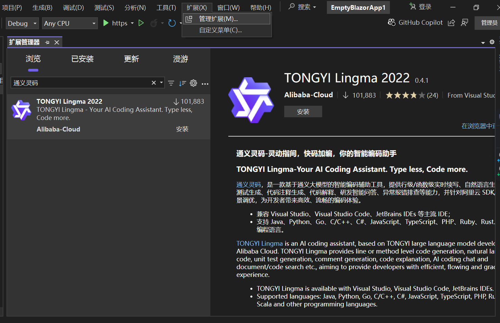Click the large TONGYI Lingma logo
Viewport: 500px width, 323px height.
click(x=251, y=100)
